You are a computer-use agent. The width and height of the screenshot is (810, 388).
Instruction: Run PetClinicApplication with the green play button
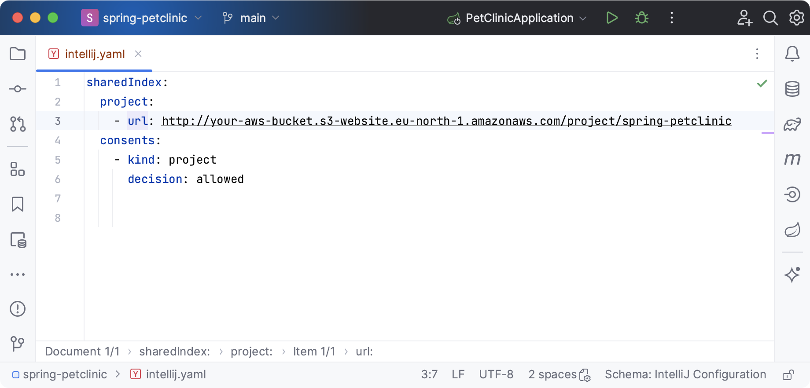coord(612,18)
